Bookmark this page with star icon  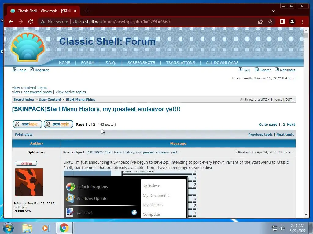(270, 22)
